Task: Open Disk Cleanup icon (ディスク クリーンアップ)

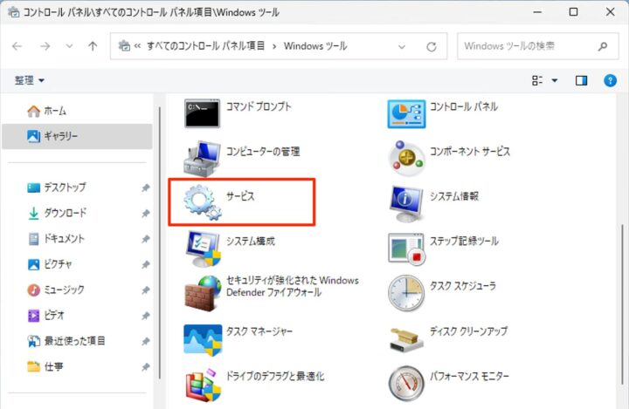Action: (406, 339)
